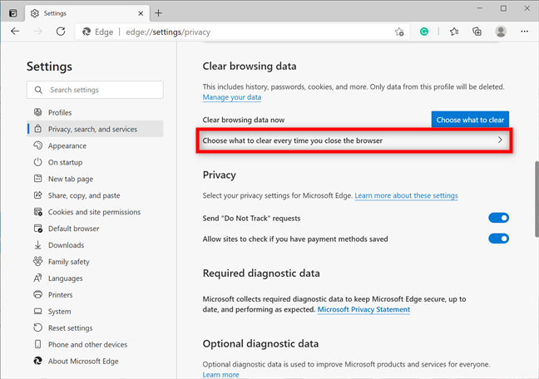Open Appearance settings
This screenshot has height=379, width=539.
pos(95,145)
